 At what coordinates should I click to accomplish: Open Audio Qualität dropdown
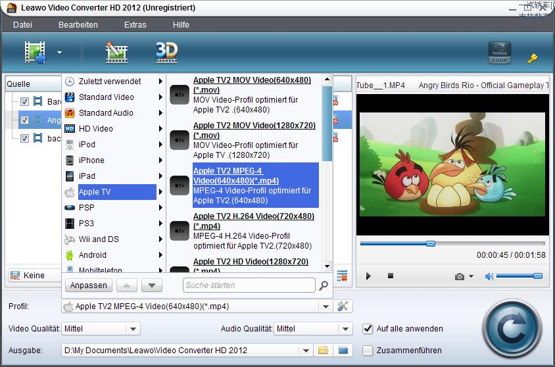345,329
